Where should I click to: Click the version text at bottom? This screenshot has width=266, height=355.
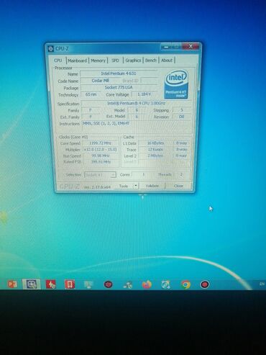coord(97,187)
